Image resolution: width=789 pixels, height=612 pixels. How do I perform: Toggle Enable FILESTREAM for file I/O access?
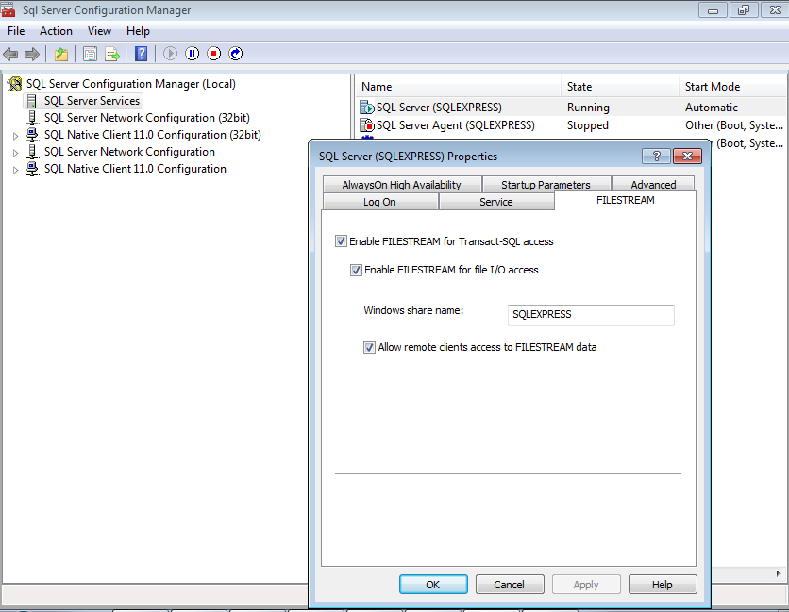click(x=356, y=270)
